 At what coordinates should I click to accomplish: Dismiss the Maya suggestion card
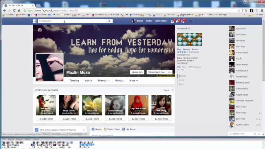coord(77,97)
